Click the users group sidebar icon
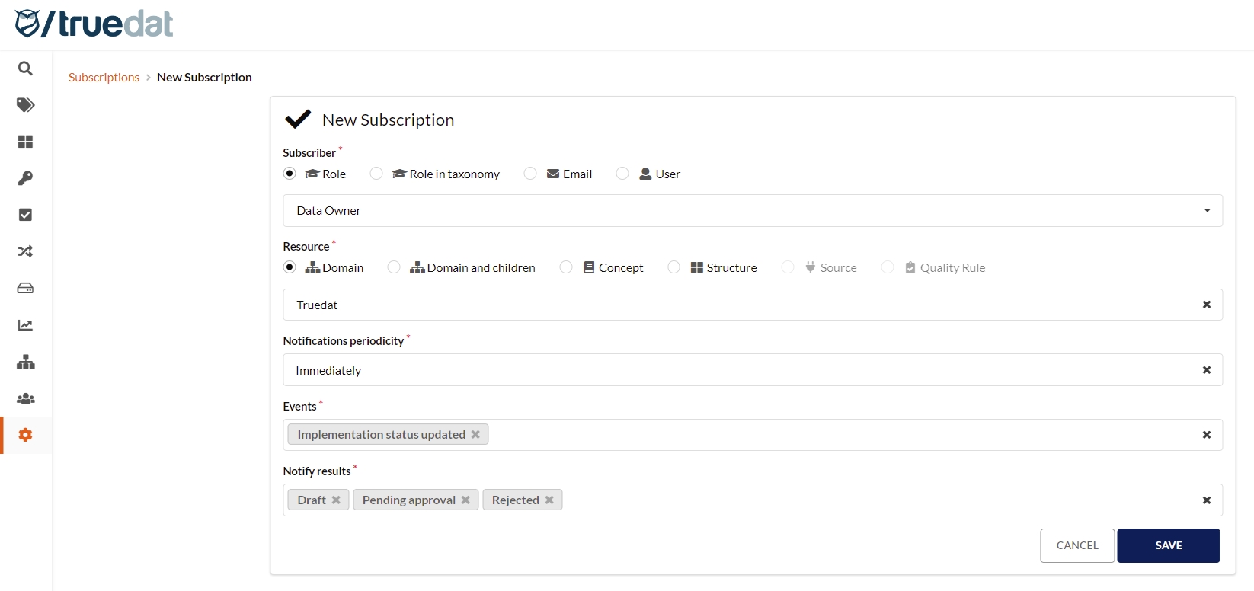The height and width of the screenshot is (591, 1254). tap(25, 398)
